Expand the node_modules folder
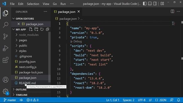The width and height of the screenshot is (183, 103). [17, 35]
